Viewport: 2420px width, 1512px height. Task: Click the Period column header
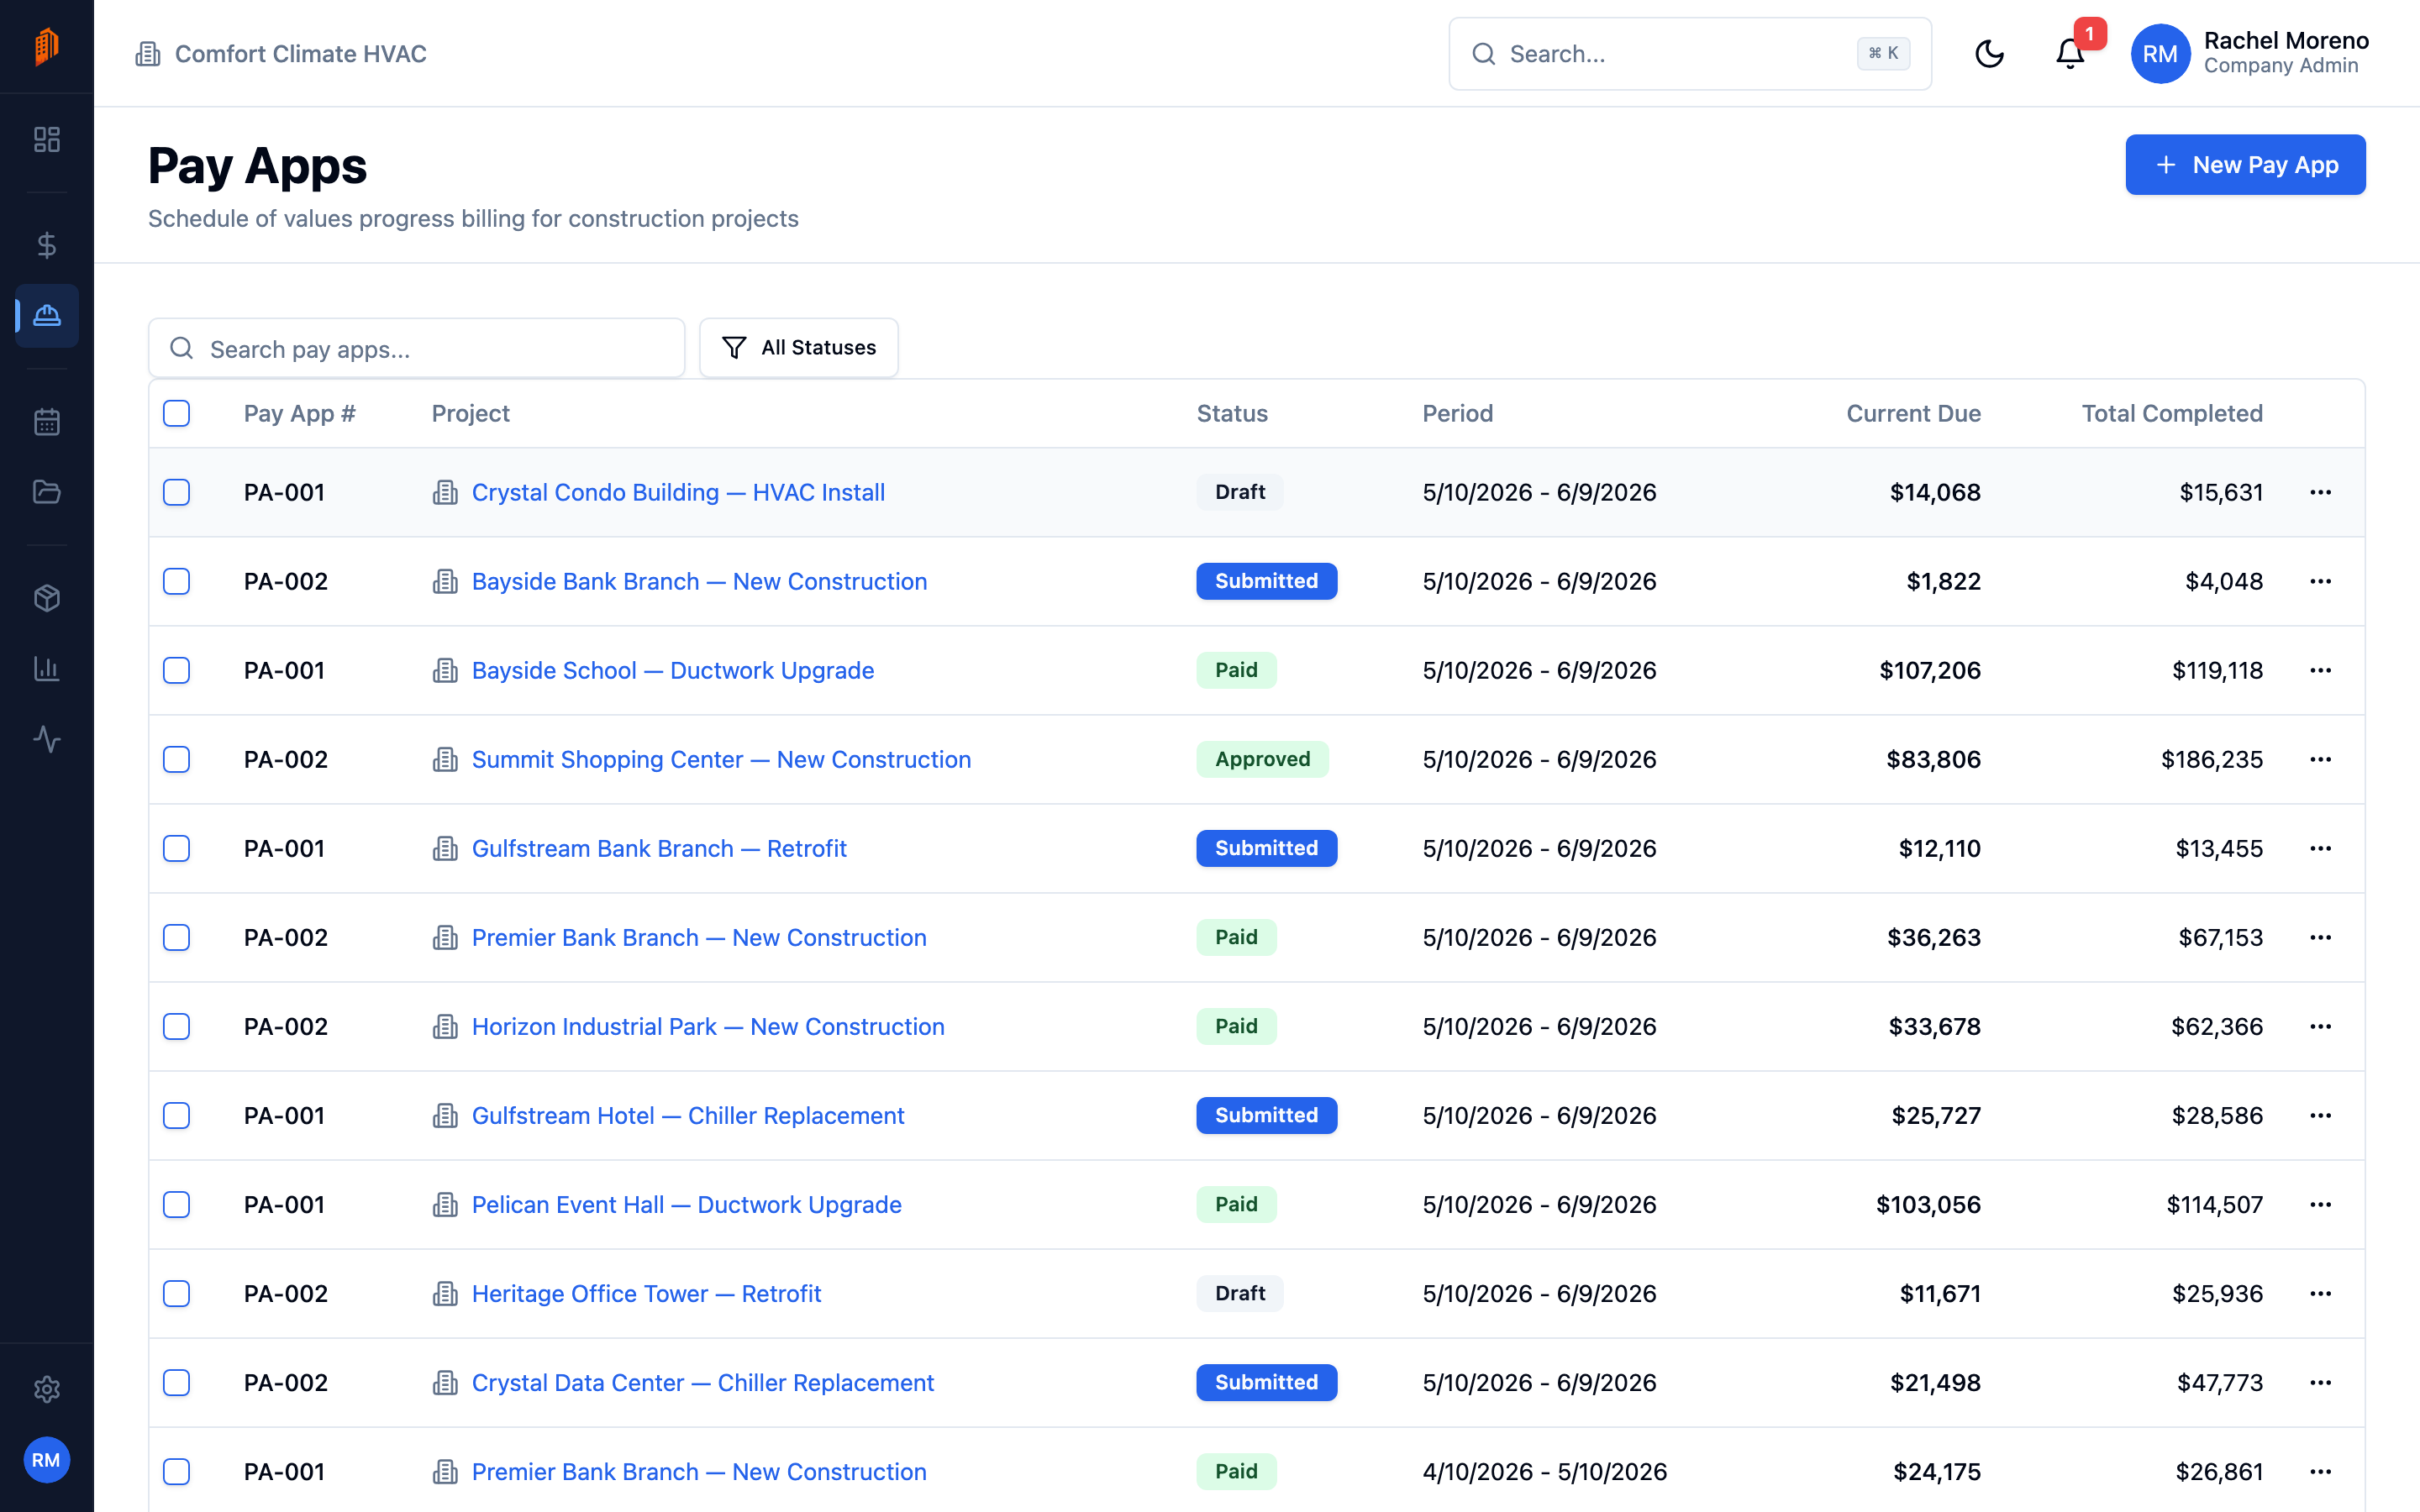1457,413
